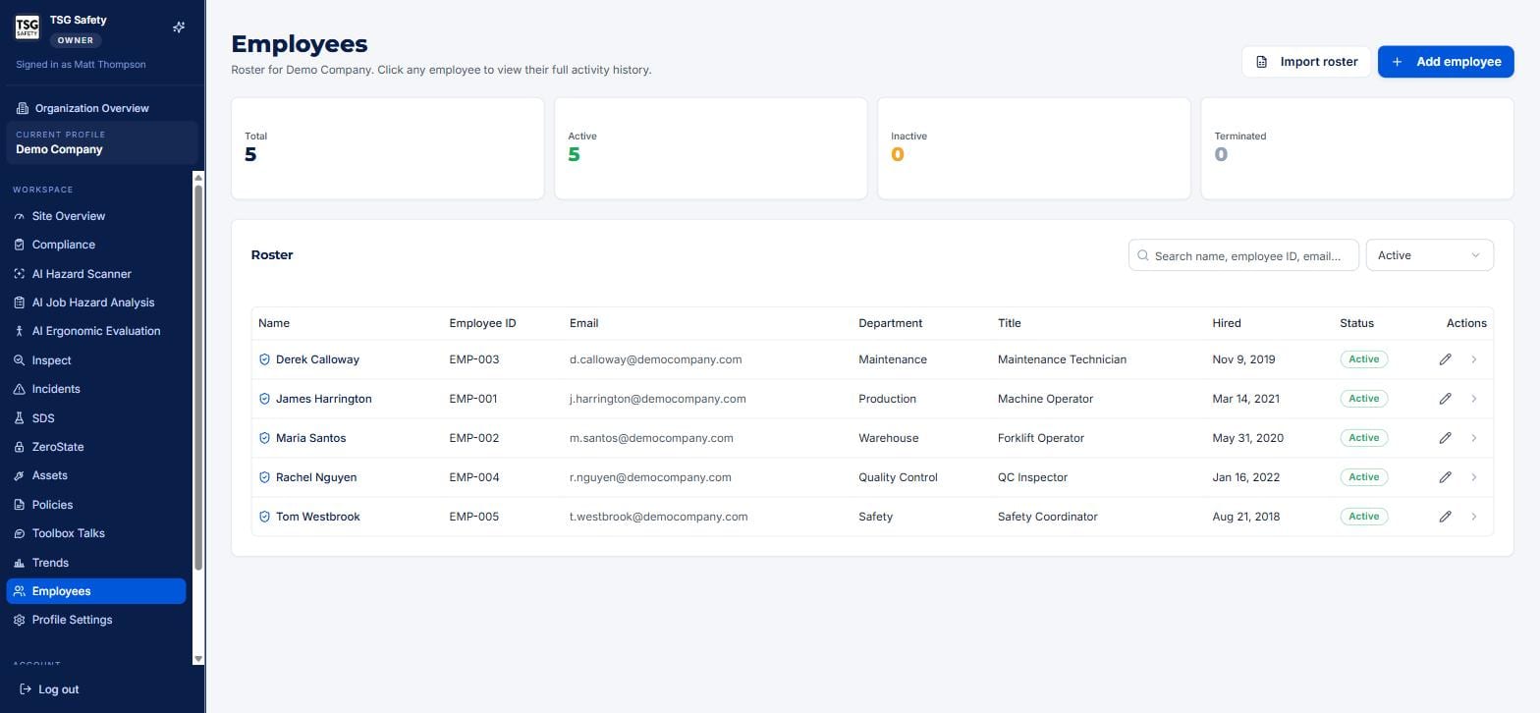Click Active status badge for Tom Westbrook
The image size is (1540, 713).
click(1363, 517)
